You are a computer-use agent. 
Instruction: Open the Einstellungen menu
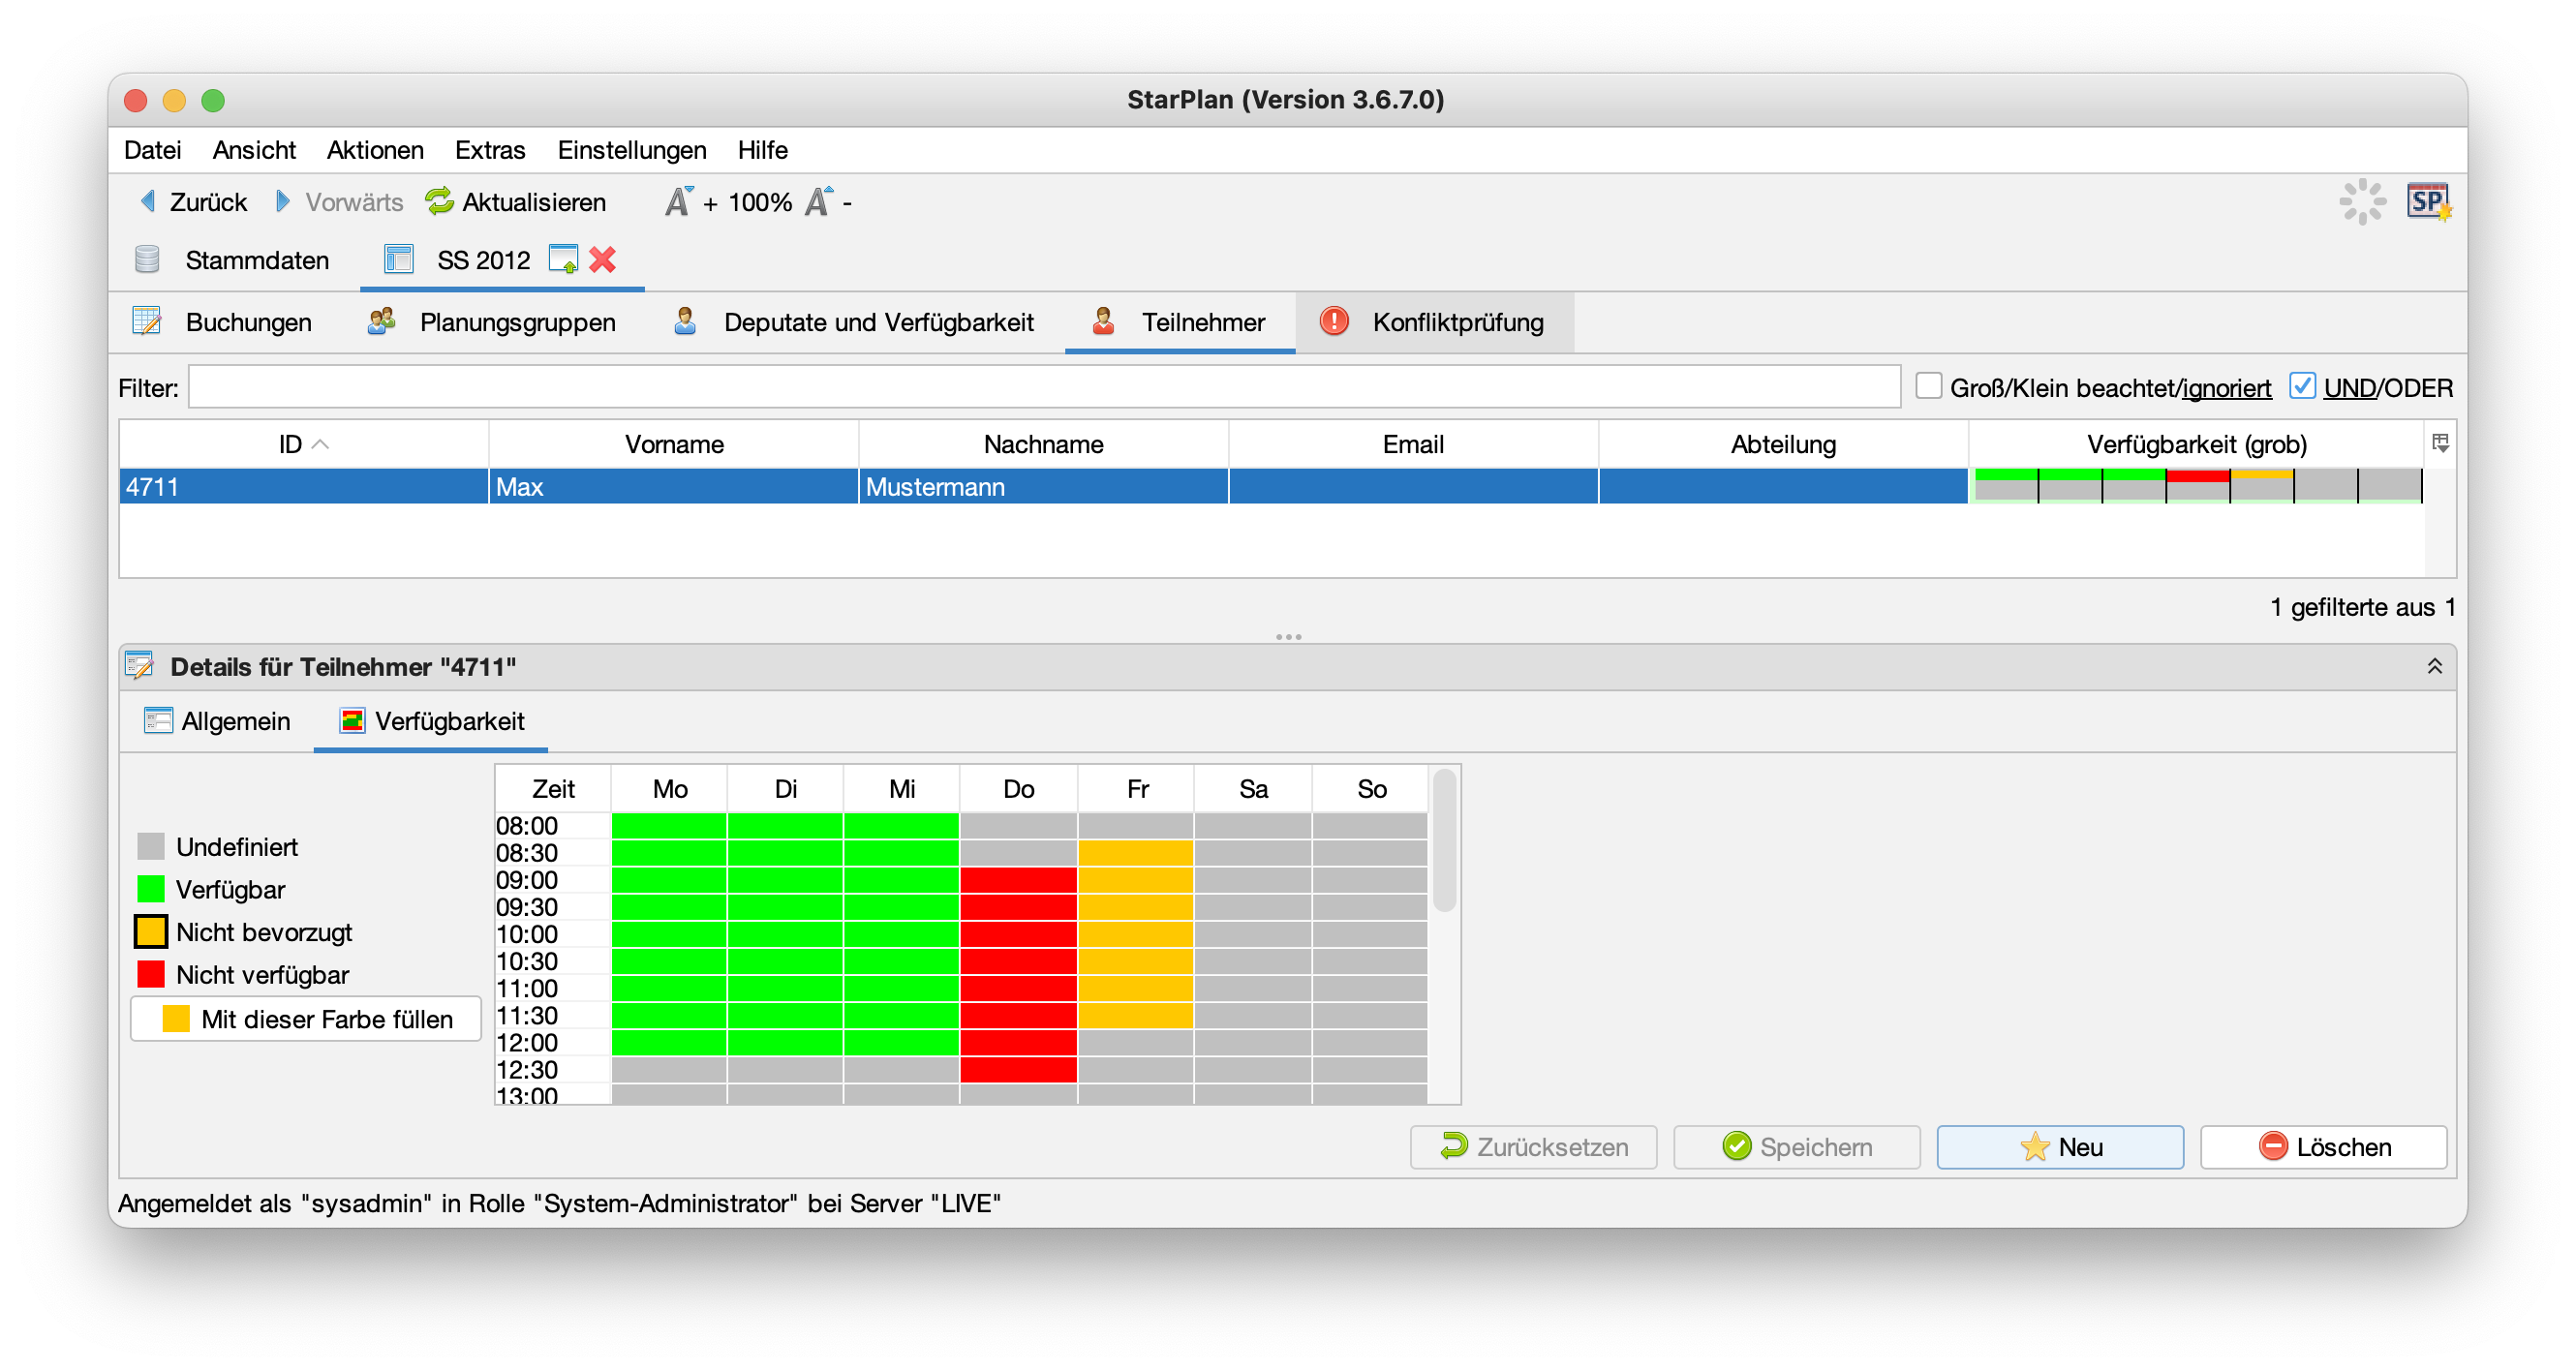click(x=631, y=150)
